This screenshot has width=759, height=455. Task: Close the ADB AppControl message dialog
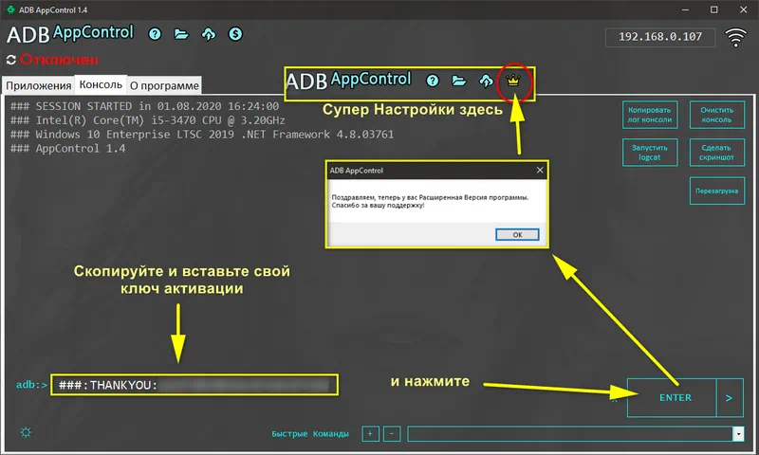(x=540, y=171)
